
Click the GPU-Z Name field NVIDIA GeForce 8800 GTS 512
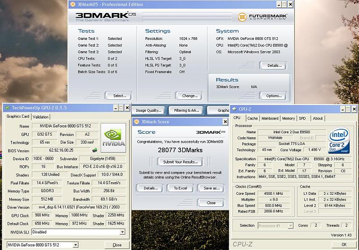coord(65,126)
